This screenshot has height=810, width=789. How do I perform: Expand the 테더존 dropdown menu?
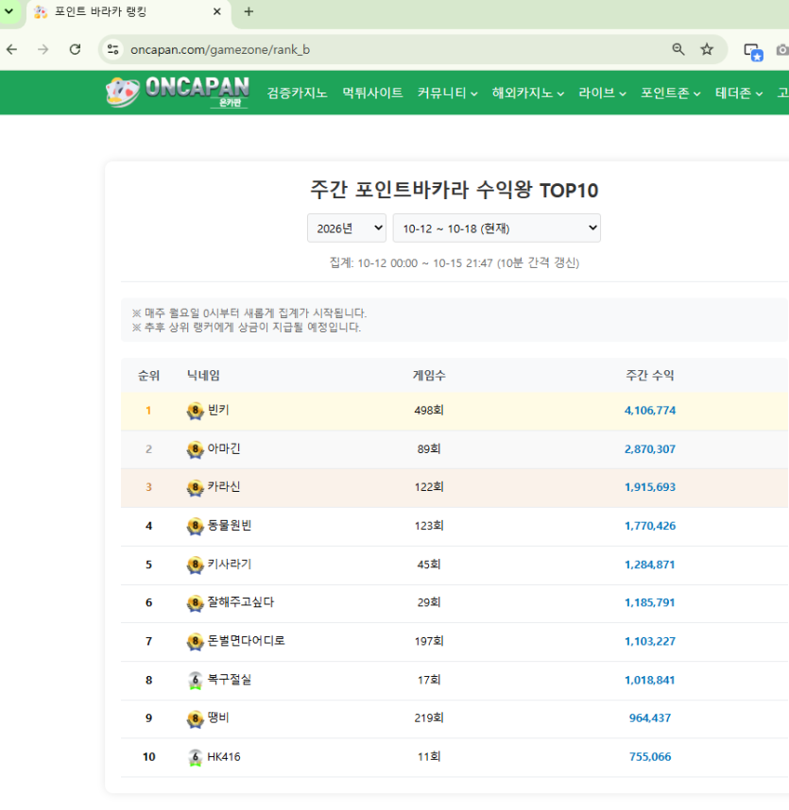tap(739, 93)
